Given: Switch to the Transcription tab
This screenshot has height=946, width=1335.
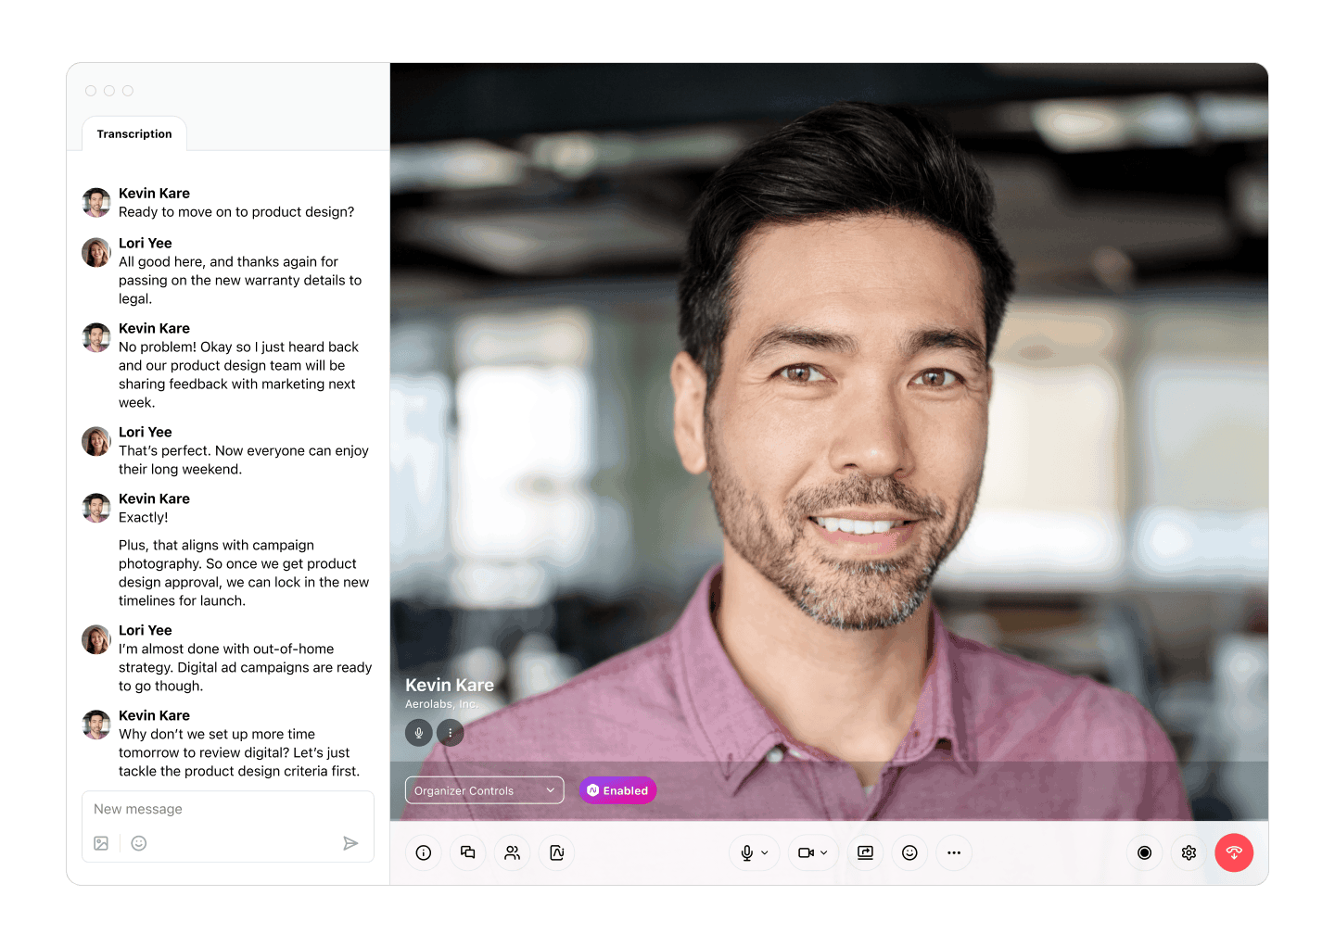Looking at the screenshot, I should tap(134, 133).
